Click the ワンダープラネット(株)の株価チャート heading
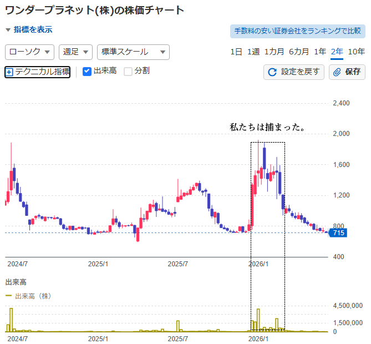This screenshot has width=371, height=344. pos(94,10)
